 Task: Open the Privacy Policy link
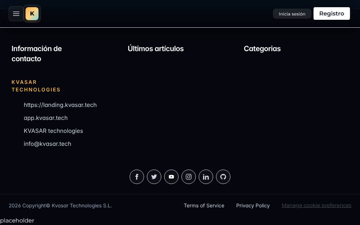[253, 206]
